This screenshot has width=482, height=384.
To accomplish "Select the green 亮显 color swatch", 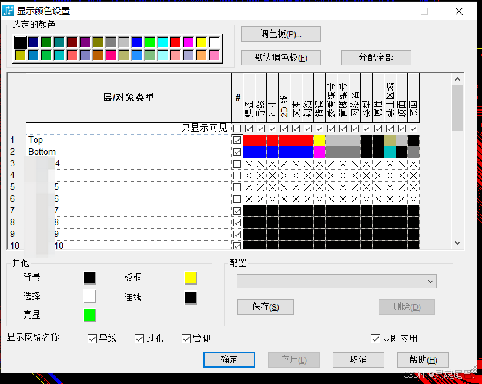I will [x=89, y=315].
